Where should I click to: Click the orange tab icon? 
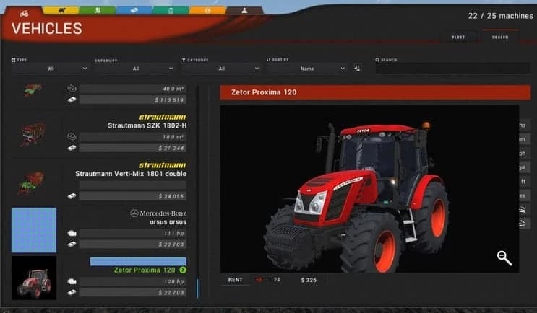coord(207,11)
